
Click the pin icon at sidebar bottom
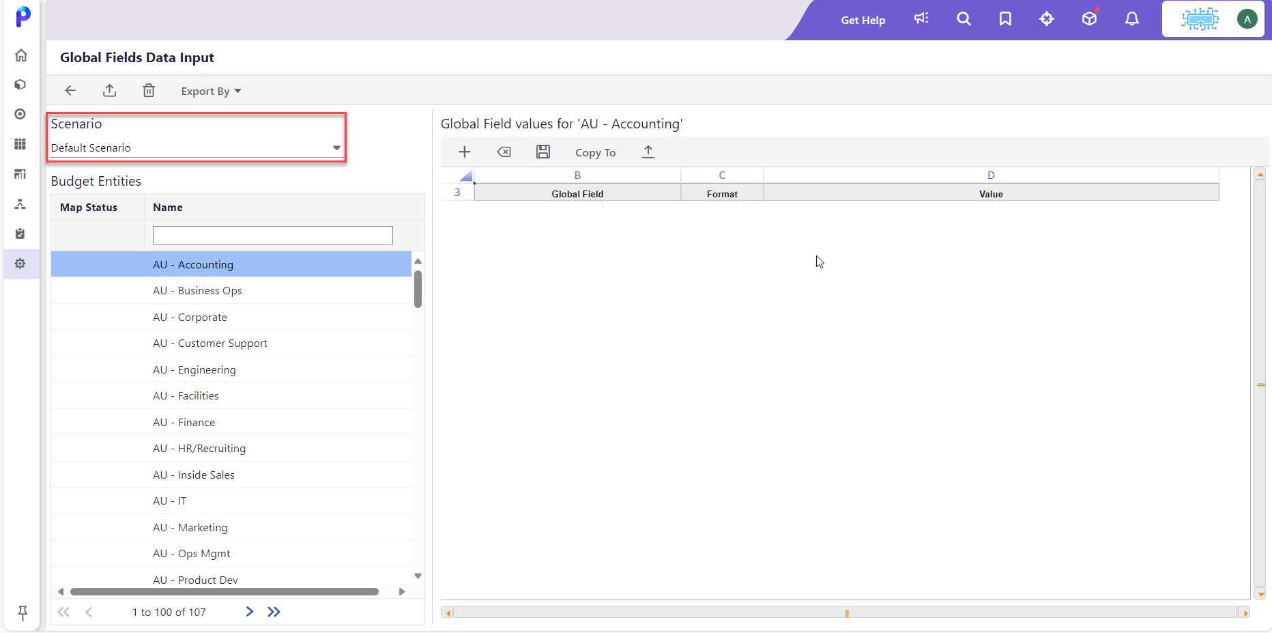[x=23, y=613]
